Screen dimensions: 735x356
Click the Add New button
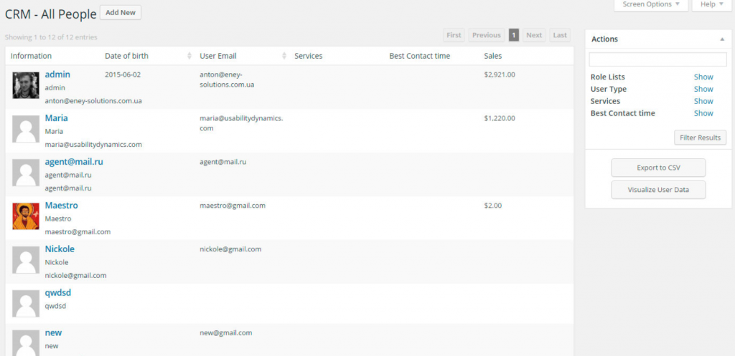121,13
